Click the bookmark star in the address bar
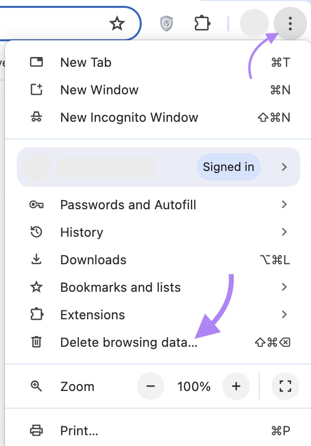The image size is (311, 446). click(117, 23)
